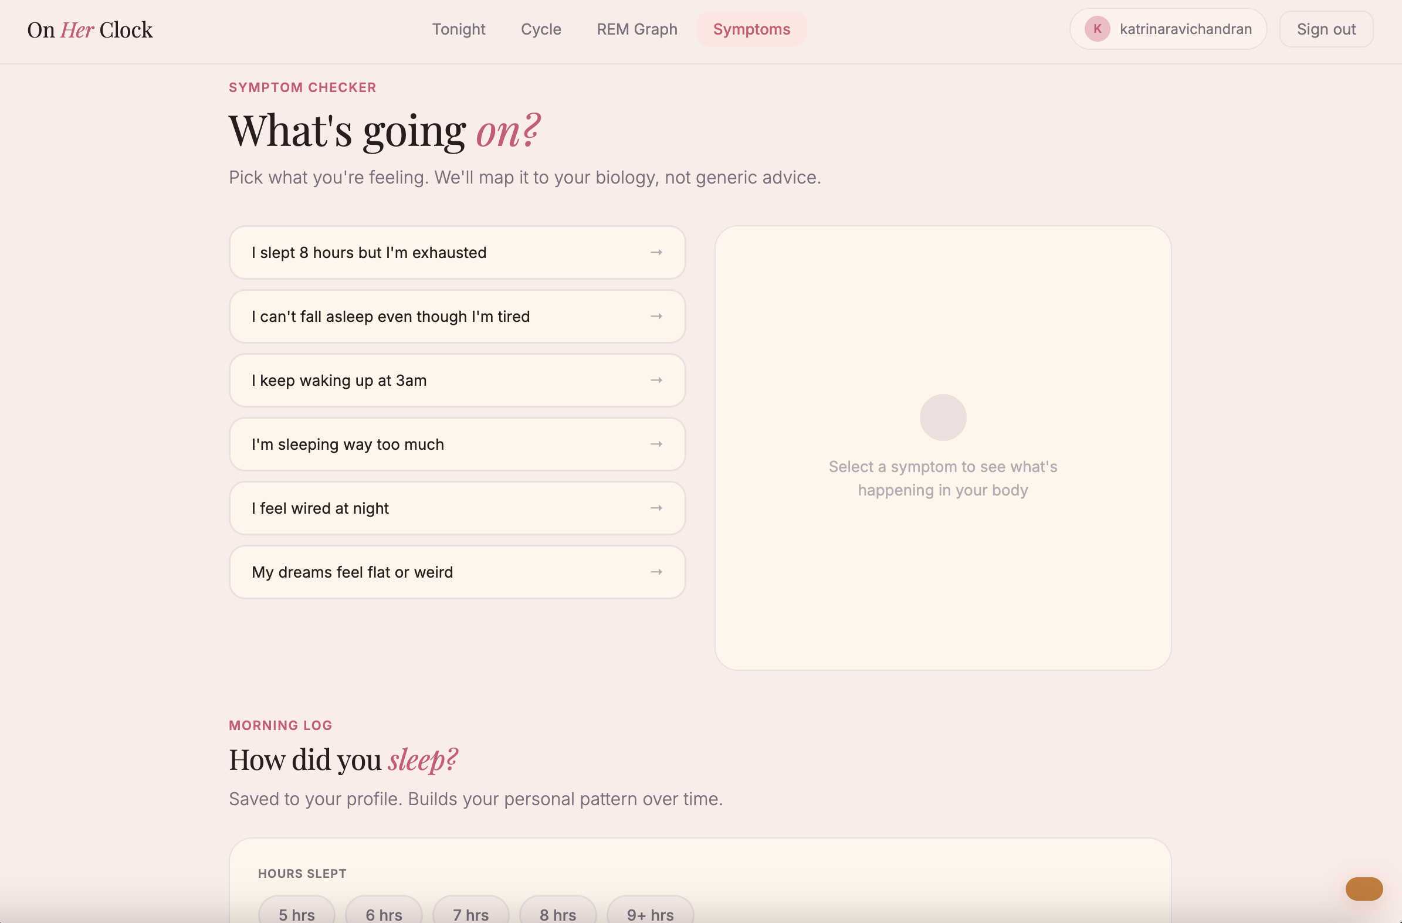Viewport: 1402px width, 923px height.
Task: Expand 'I feel wired at night' symptom
Action: [x=320, y=508]
